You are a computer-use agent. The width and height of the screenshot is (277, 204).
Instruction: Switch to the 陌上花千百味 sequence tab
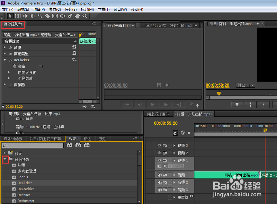(x=158, y=114)
